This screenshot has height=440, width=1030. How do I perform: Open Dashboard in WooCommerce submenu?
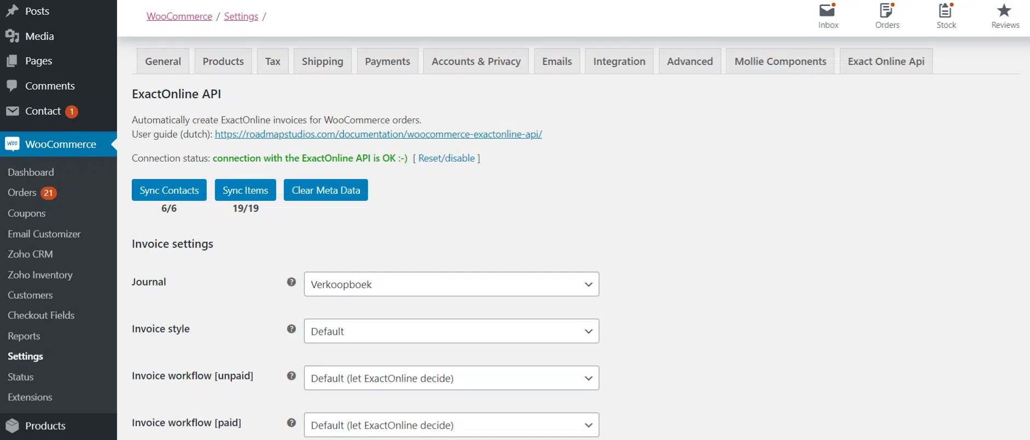coord(31,173)
